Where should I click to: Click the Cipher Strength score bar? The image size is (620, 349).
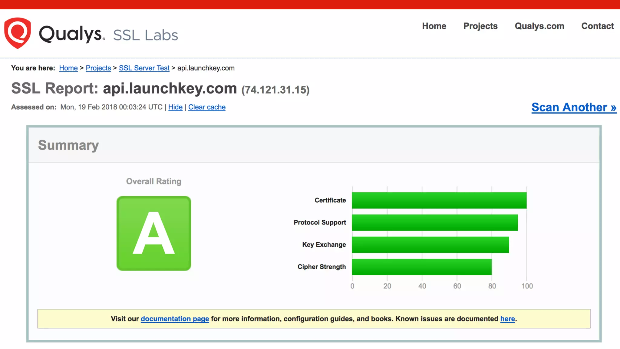click(x=422, y=267)
